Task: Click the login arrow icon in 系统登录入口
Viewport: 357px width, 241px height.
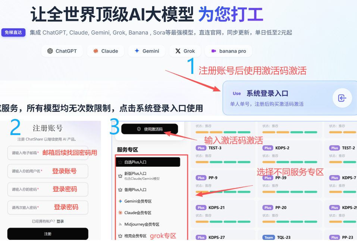Action: tap(342, 98)
